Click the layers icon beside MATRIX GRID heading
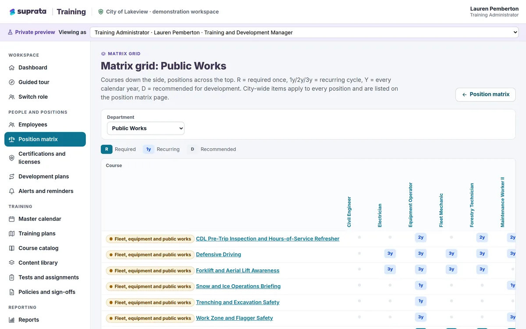 point(103,54)
